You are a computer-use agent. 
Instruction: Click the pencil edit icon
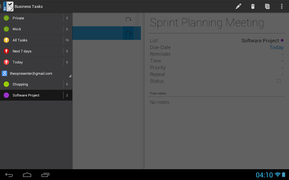[238, 6]
